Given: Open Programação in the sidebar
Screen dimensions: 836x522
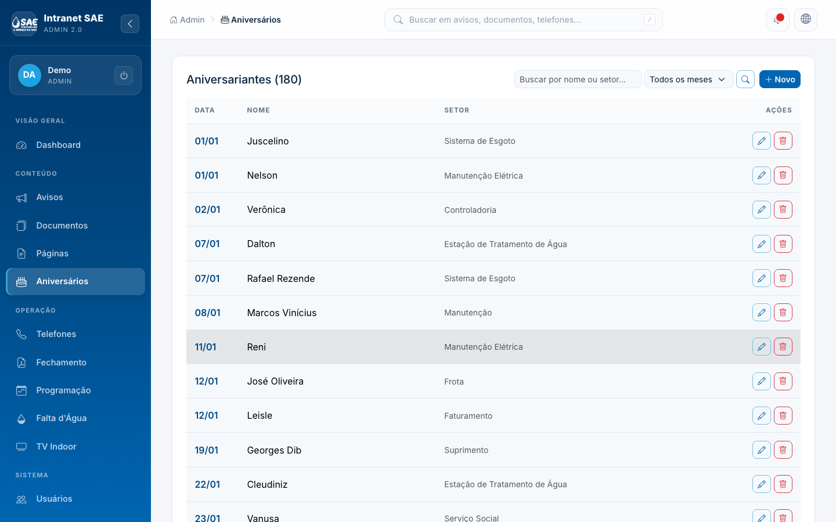Looking at the screenshot, I should coord(75,390).
